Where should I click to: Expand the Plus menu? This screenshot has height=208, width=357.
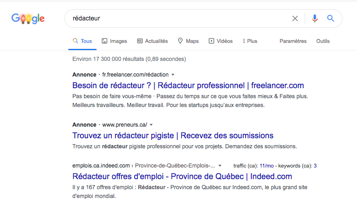click(250, 41)
